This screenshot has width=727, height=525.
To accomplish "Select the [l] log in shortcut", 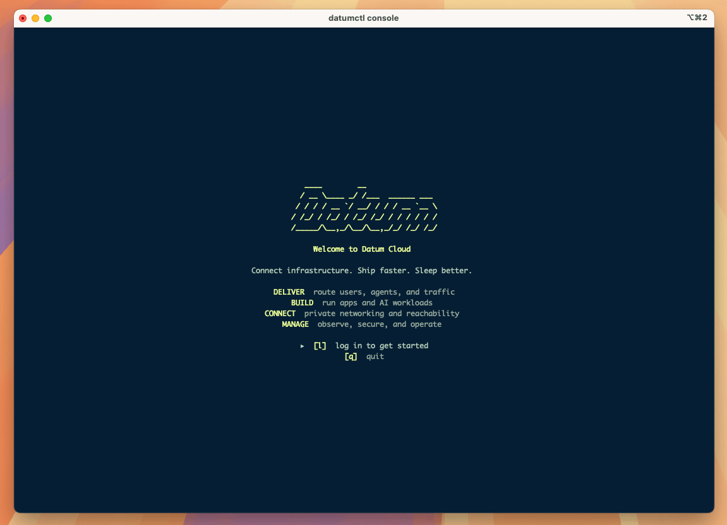I will pyautogui.click(x=320, y=346).
